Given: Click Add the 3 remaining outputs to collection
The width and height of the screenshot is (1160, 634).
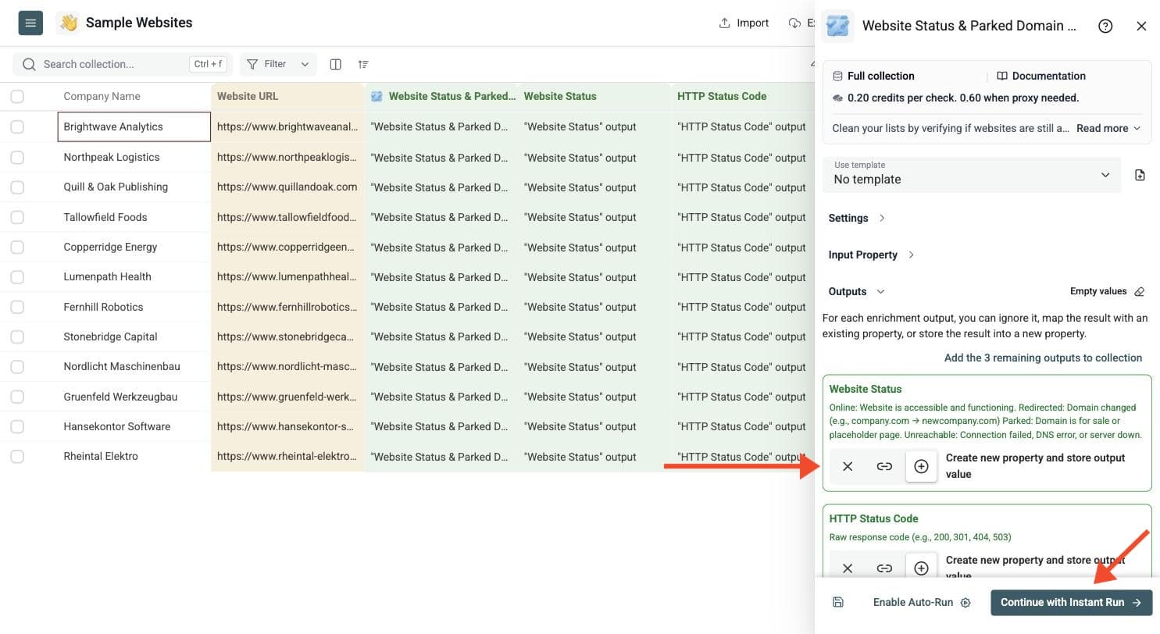Looking at the screenshot, I should coord(1043,358).
